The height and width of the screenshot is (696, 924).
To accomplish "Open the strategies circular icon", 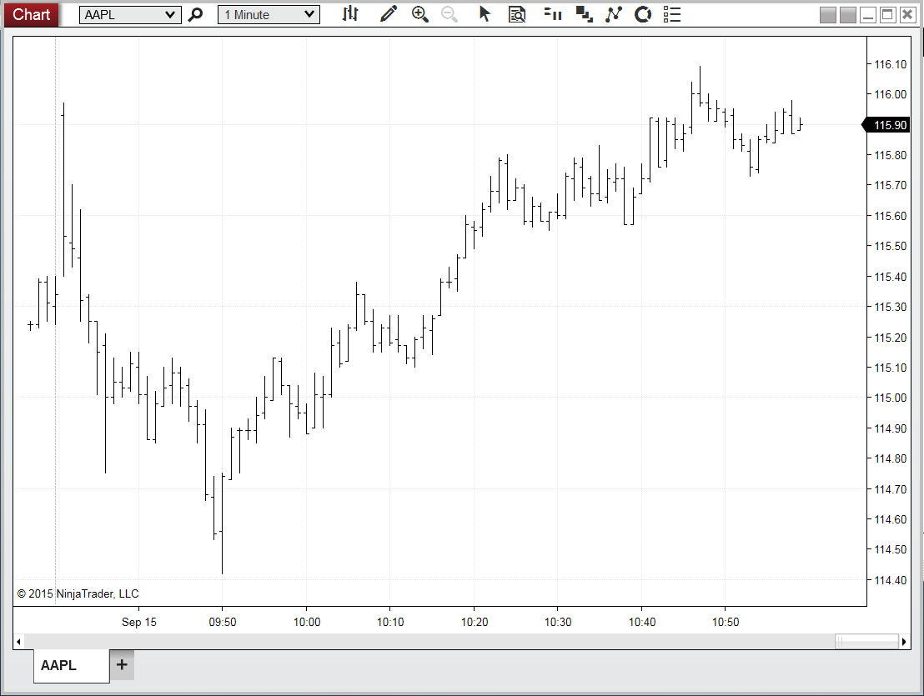I will click(x=643, y=14).
